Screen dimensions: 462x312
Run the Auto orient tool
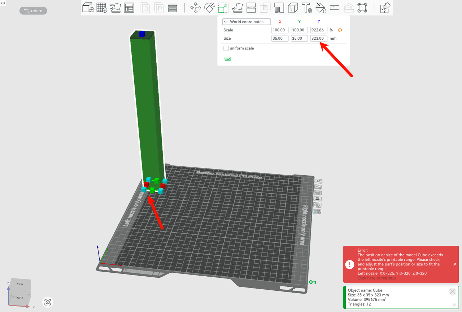click(115, 8)
